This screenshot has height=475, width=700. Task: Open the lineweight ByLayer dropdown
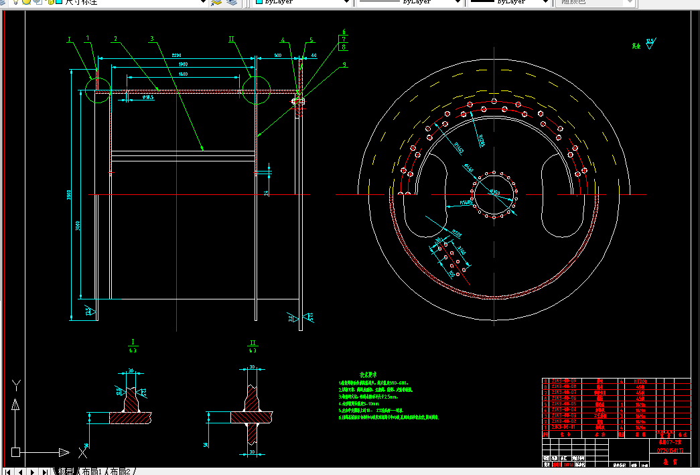click(545, 2)
